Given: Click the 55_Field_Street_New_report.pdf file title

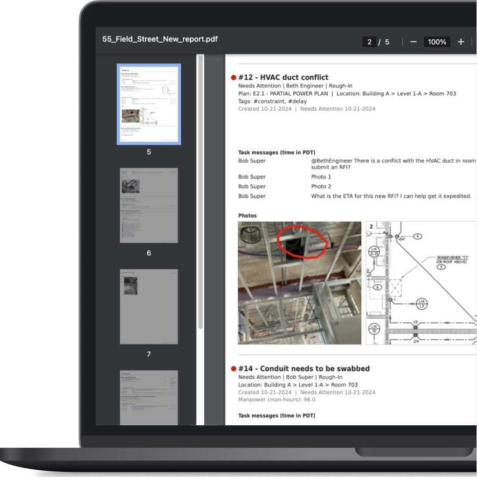Looking at the screenshot, I should point(160,39).
